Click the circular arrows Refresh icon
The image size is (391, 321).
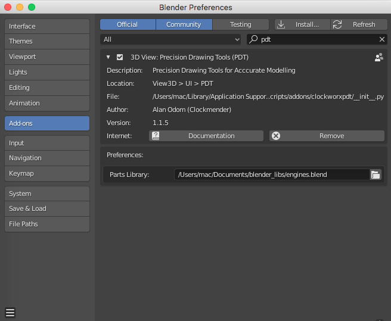coord(337,24)
